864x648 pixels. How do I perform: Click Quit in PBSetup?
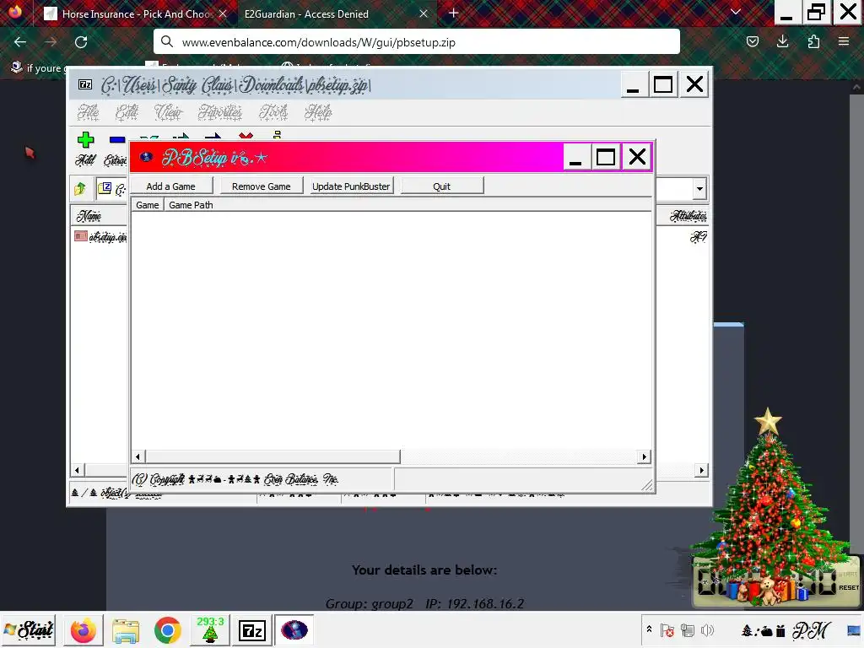(x=442, y=186)
